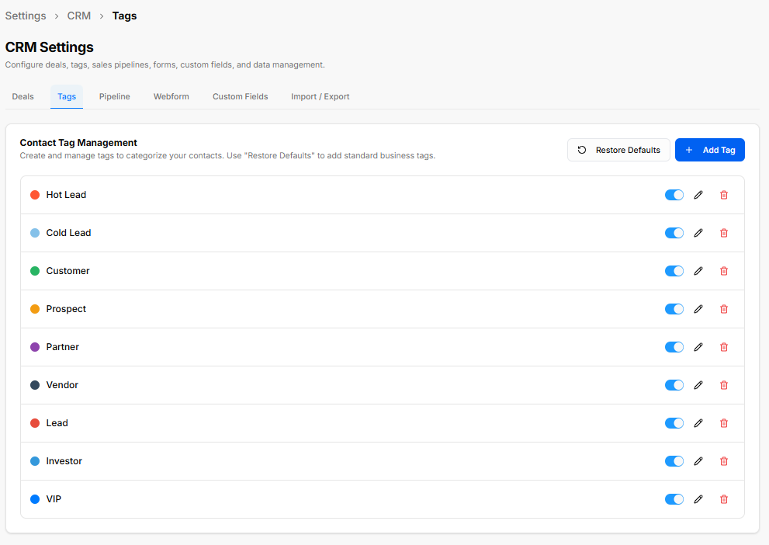
Task: Toggle the Investor tag switch
Action: click(674, 461)
